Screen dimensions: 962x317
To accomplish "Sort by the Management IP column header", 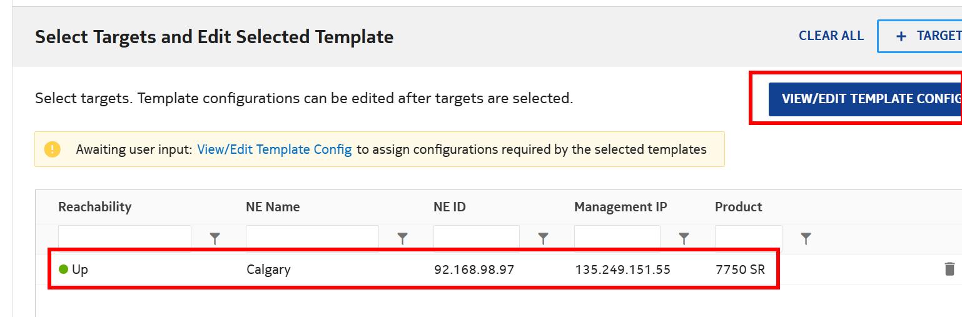I will [620, 207].
